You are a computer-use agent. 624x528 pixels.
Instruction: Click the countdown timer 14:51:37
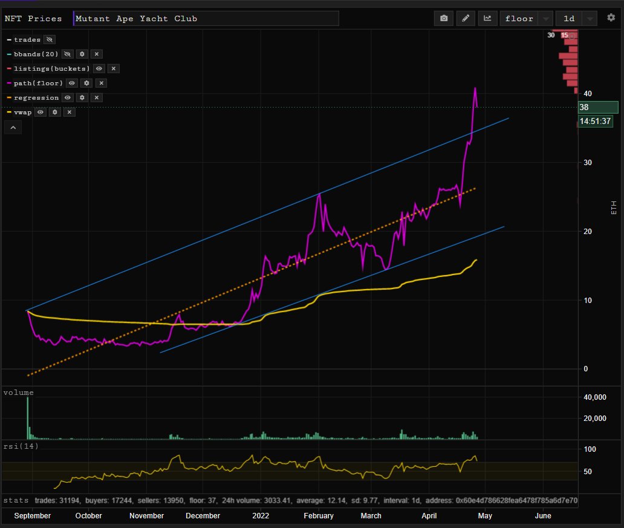596,121
